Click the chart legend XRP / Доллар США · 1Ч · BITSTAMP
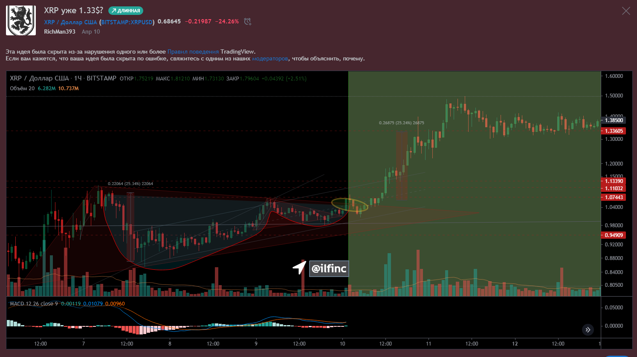 click(63, 78)
